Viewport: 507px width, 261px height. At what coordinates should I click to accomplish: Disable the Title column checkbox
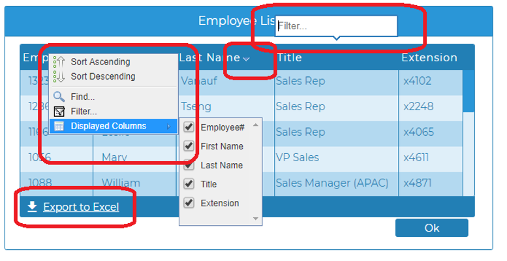coord(189,184)
